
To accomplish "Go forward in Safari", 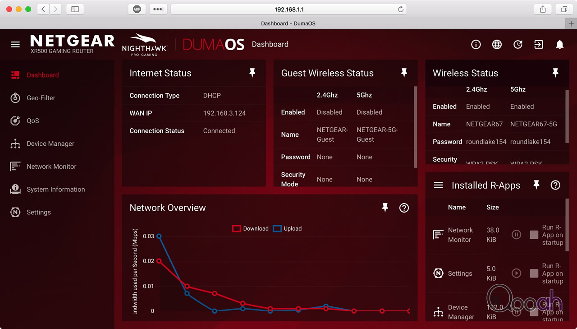I will pos(55,9).
